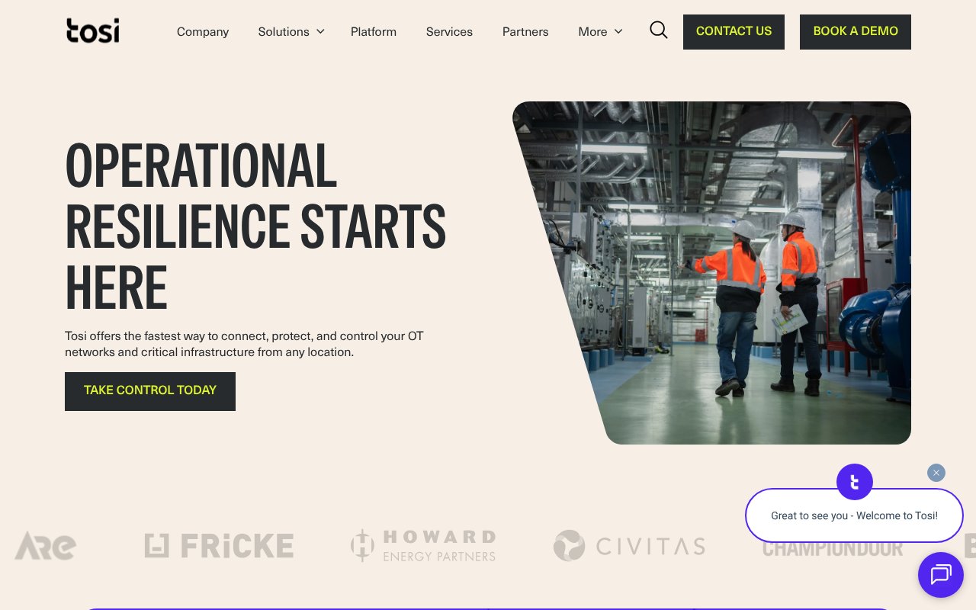Click the Civitas logo
Screen dimensions: 976x610
(x=629, y=546)
